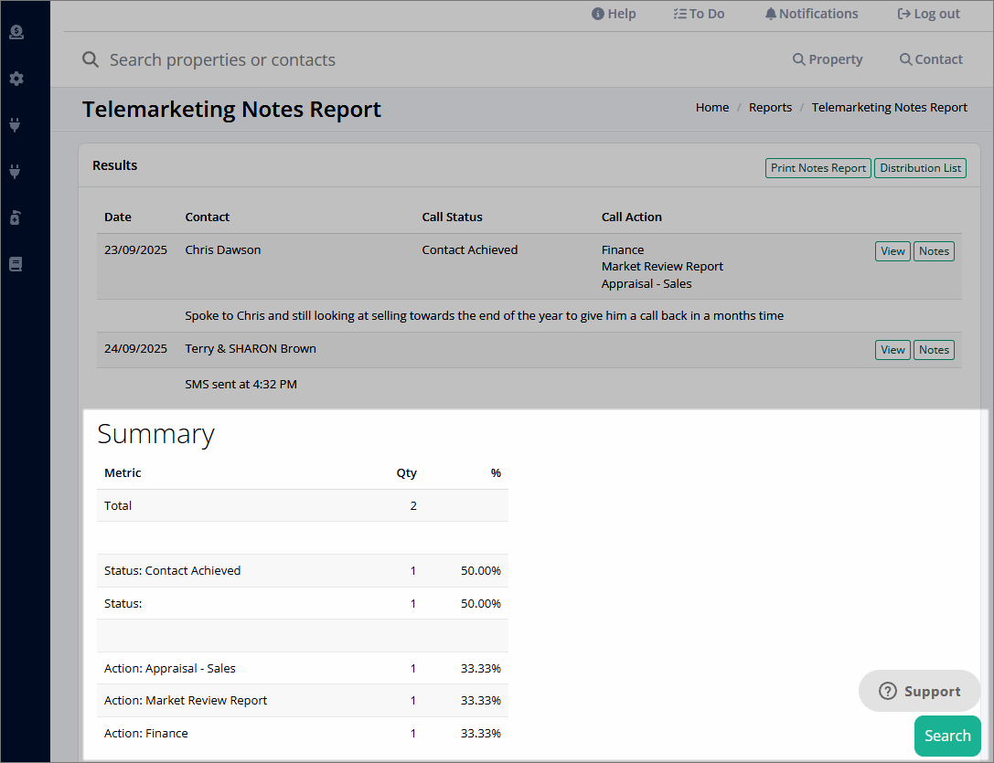Open the To Do list

[699, 14]
